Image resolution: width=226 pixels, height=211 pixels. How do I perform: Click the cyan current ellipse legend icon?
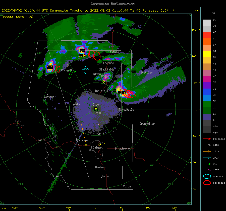point(207,176)
